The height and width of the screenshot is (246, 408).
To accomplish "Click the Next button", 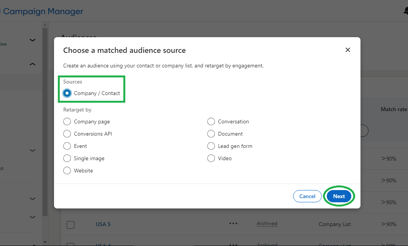I will pyautogui.click(x=339, y=196).
